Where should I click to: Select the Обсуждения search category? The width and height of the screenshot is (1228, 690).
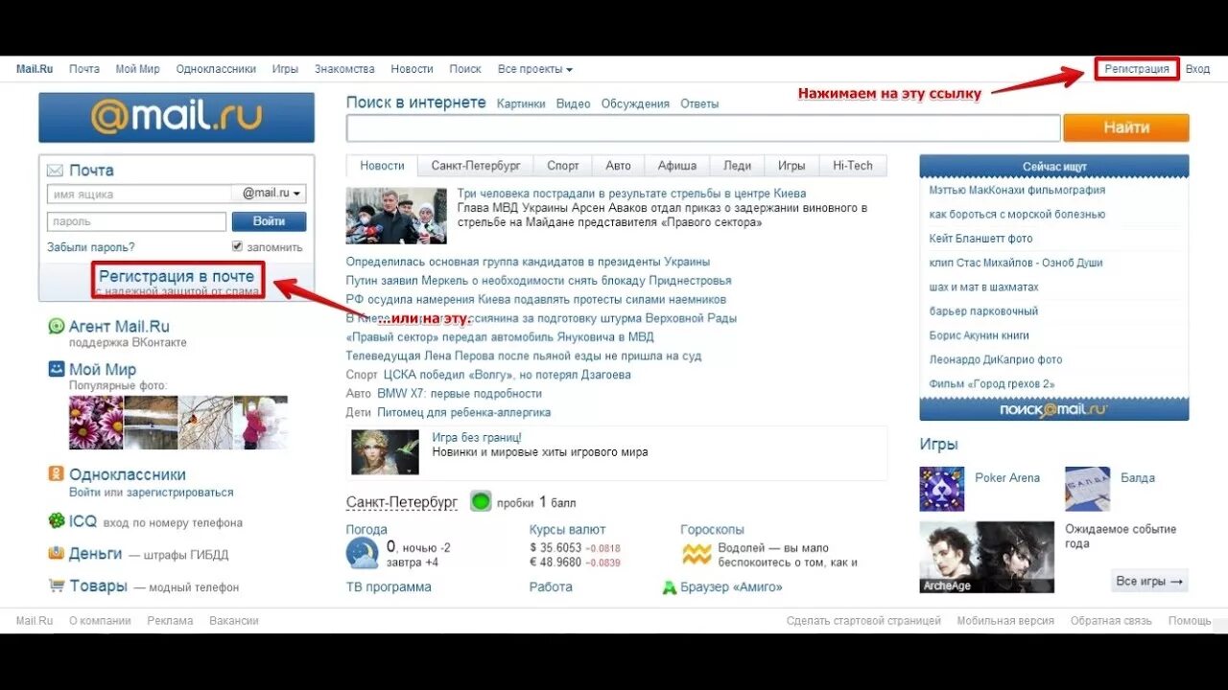click(635, 103)
